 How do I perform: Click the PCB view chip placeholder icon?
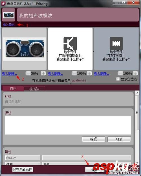click(x=116, y=43)
